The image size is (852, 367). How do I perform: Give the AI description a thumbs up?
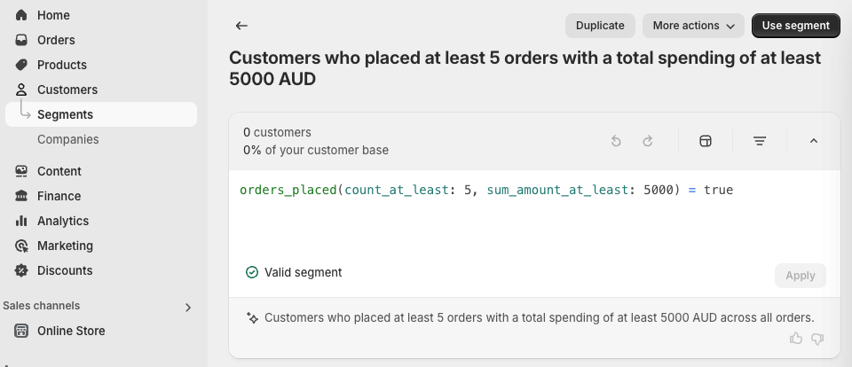coord(796,339)
